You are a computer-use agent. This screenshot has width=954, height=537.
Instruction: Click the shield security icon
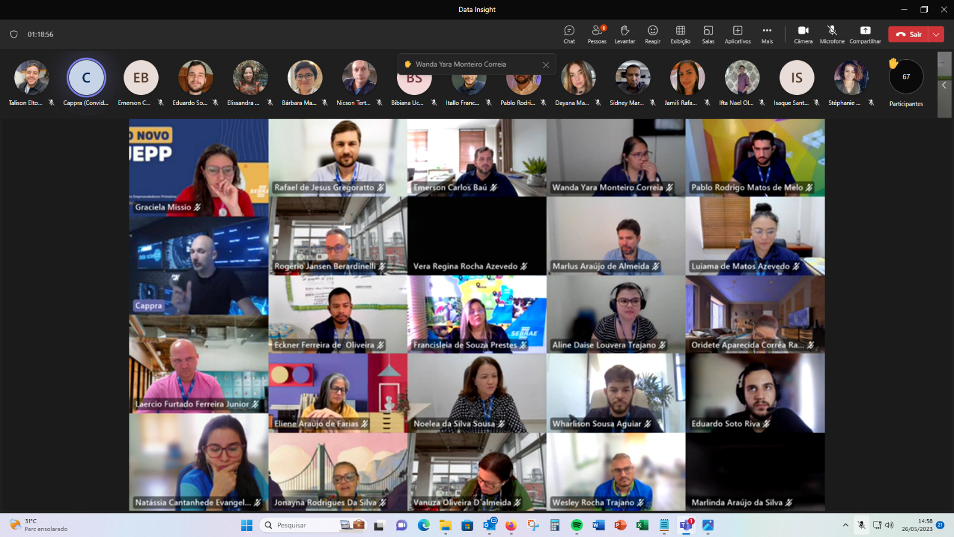[x=14, y=35]
